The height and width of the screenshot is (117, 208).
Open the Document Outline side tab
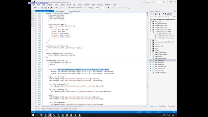click(x=33, y=16)
